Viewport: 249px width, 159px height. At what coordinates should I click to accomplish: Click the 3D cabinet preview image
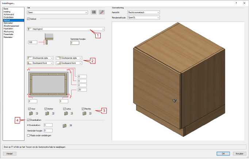[x=178, y=81]
